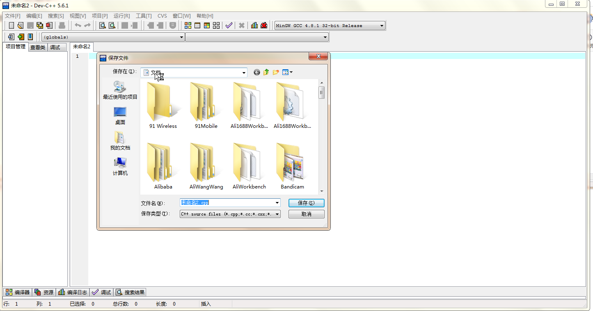593x311 pixels.
Task: Expand the (globals) class dropdown
Action: point(182,37)
